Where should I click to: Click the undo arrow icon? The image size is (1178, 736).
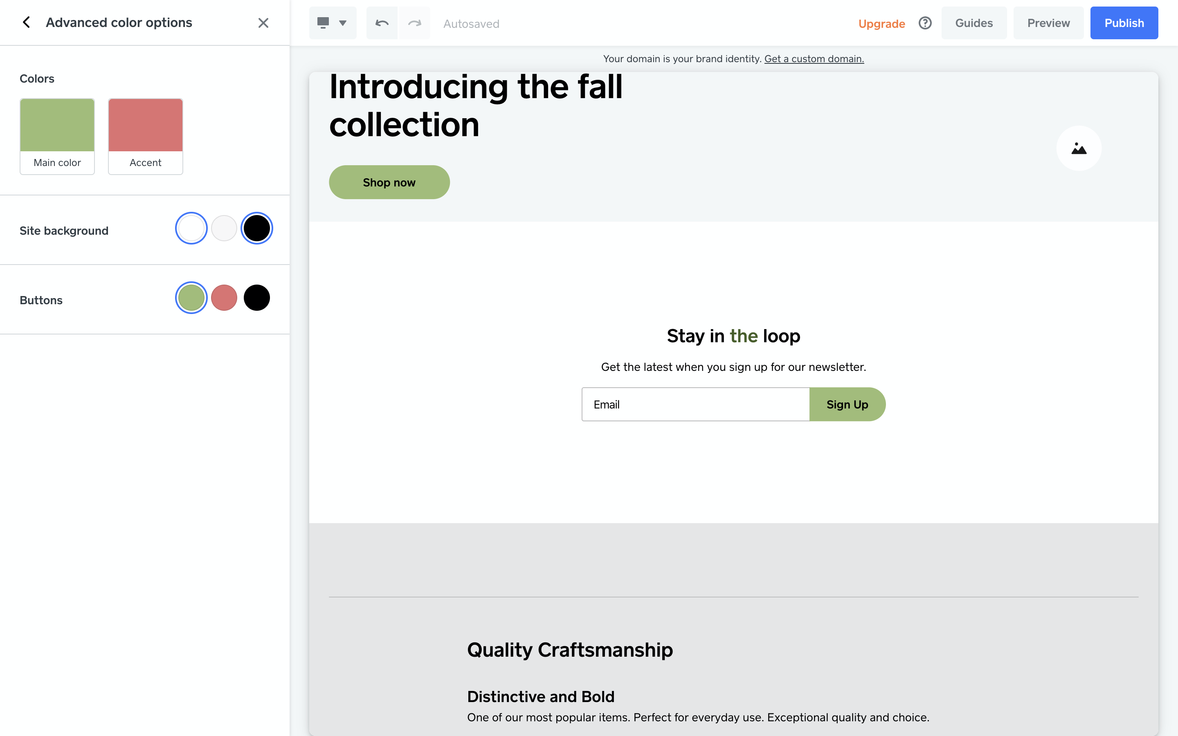coord(382,23)
